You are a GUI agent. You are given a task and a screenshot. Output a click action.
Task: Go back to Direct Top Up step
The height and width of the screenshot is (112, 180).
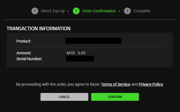coord(53,11)
